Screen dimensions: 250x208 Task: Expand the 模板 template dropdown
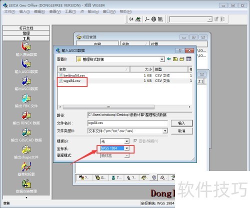[x=126, y=141]
